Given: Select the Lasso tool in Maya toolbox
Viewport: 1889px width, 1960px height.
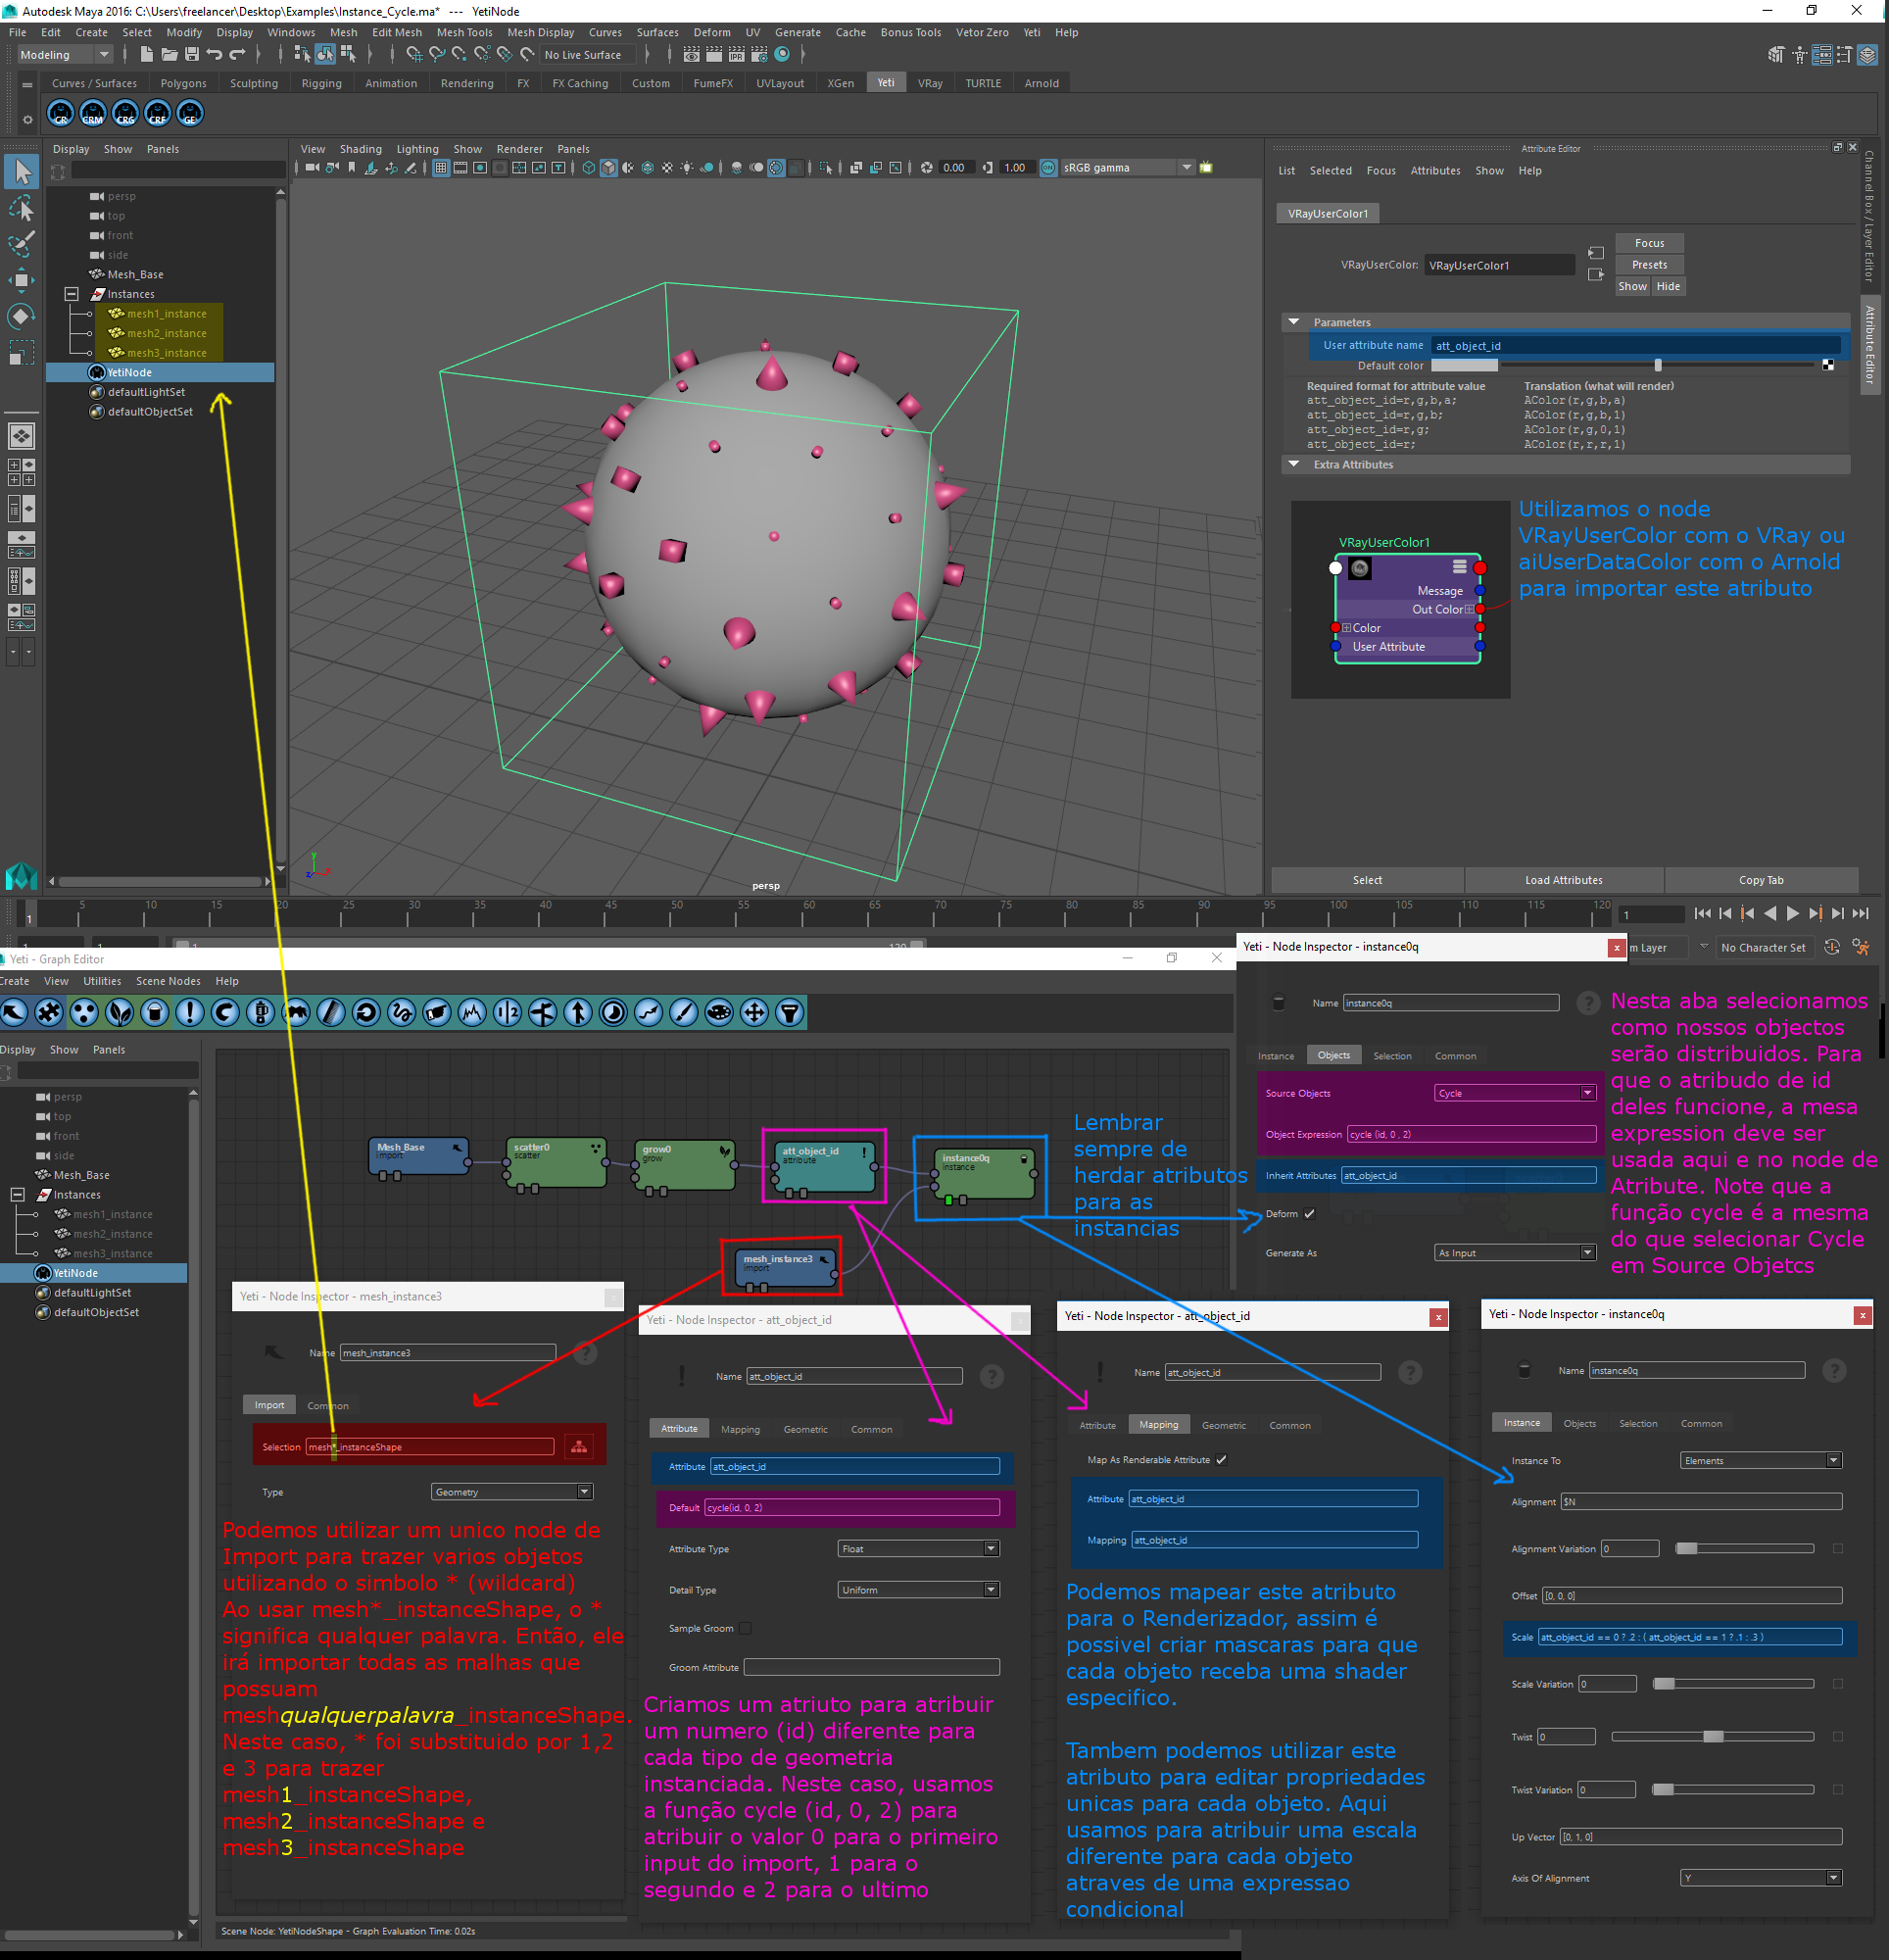Looking at the screenshot, I should pyautogui.click(x=22, y=208).
